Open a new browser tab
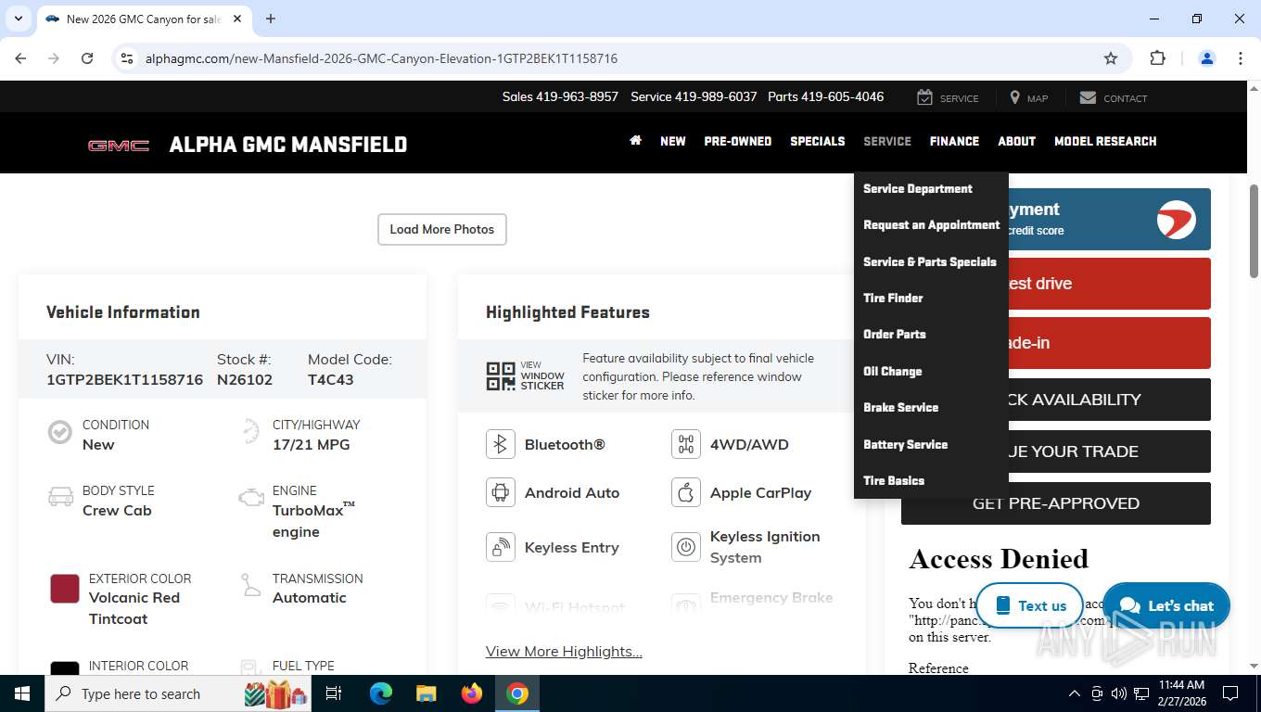 [x=271, y=19]
